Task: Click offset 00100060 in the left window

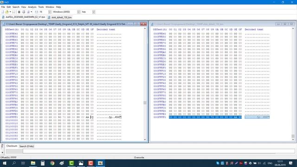Action: (12, 139)
